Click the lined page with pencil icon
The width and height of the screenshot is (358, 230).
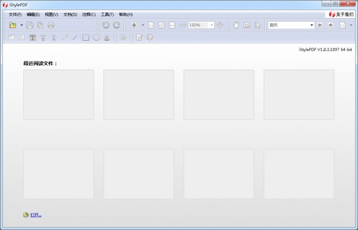[150, 38]
